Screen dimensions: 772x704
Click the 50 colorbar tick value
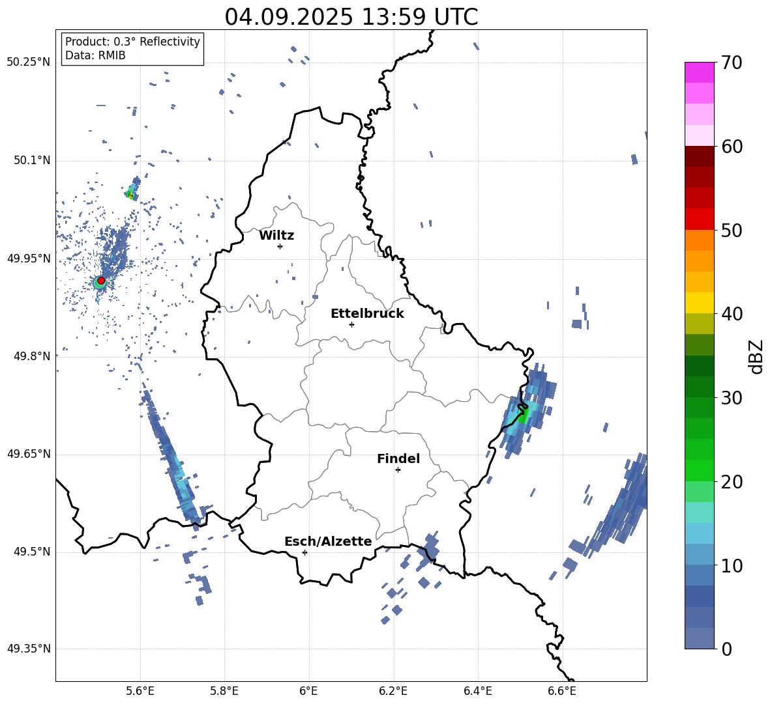click(732, 230)
